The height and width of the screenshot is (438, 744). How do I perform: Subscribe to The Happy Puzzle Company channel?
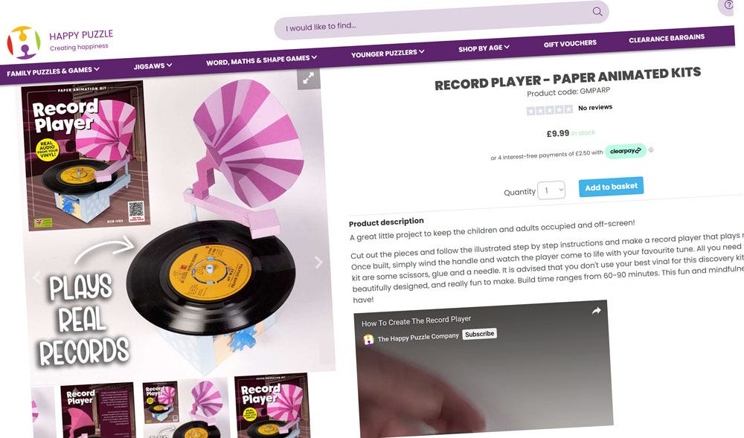479,334
